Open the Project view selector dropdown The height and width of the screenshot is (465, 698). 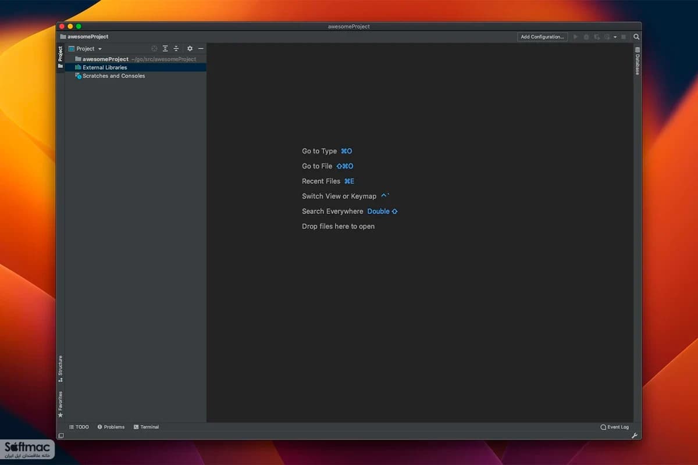(x=85, y=49)
